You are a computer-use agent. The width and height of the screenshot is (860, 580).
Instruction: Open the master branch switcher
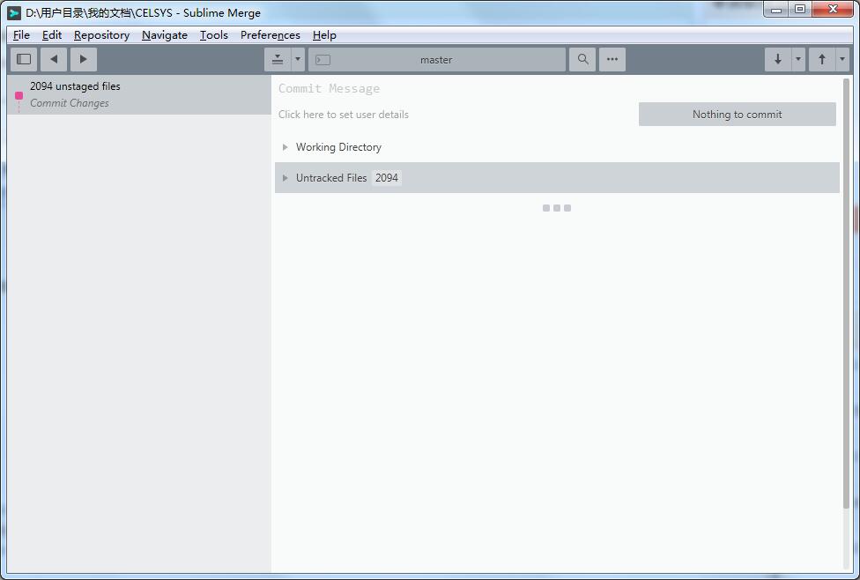click(436, 59)
